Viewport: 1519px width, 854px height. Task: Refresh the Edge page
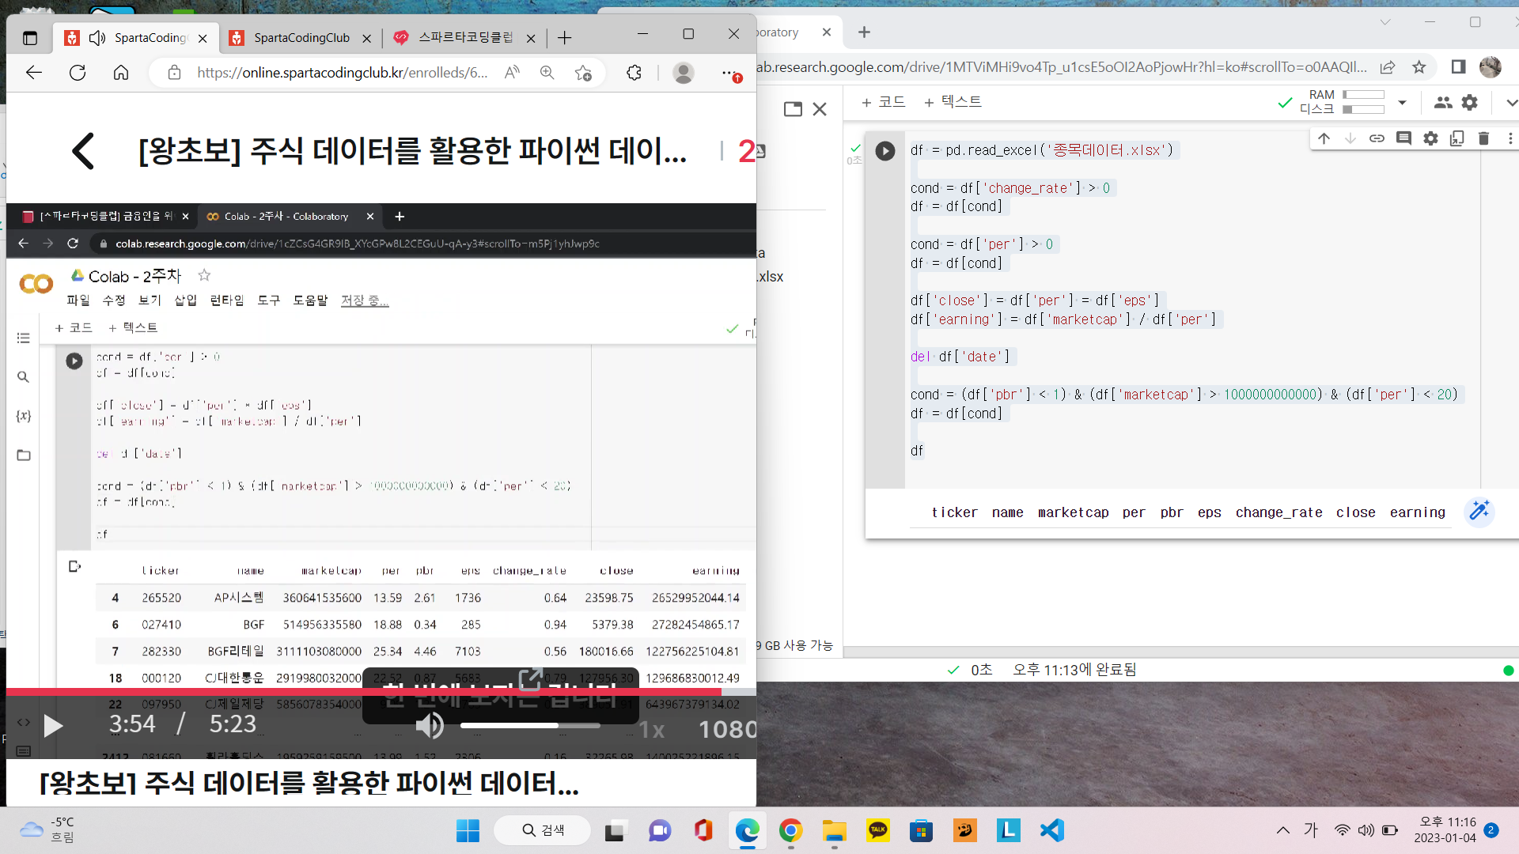pyautogui.click(x=78, y=73)
